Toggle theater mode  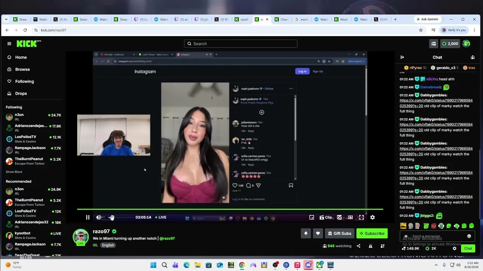(x=350, y=217)
